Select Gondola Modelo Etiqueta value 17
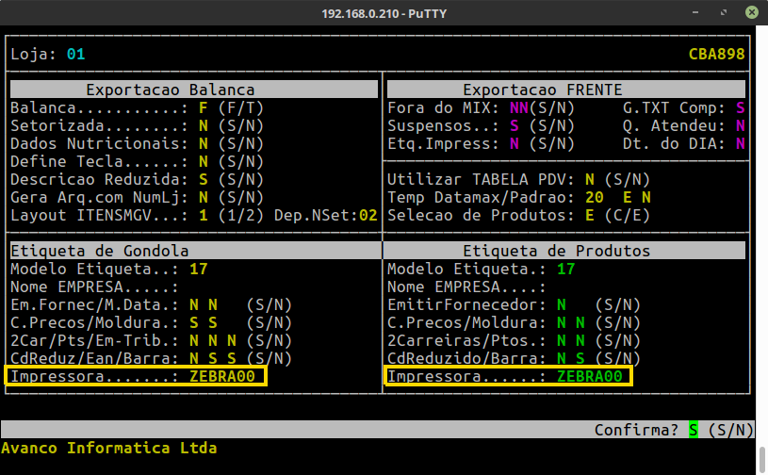Viewport: 768px width, 475px height. click(x=198, y=270)
